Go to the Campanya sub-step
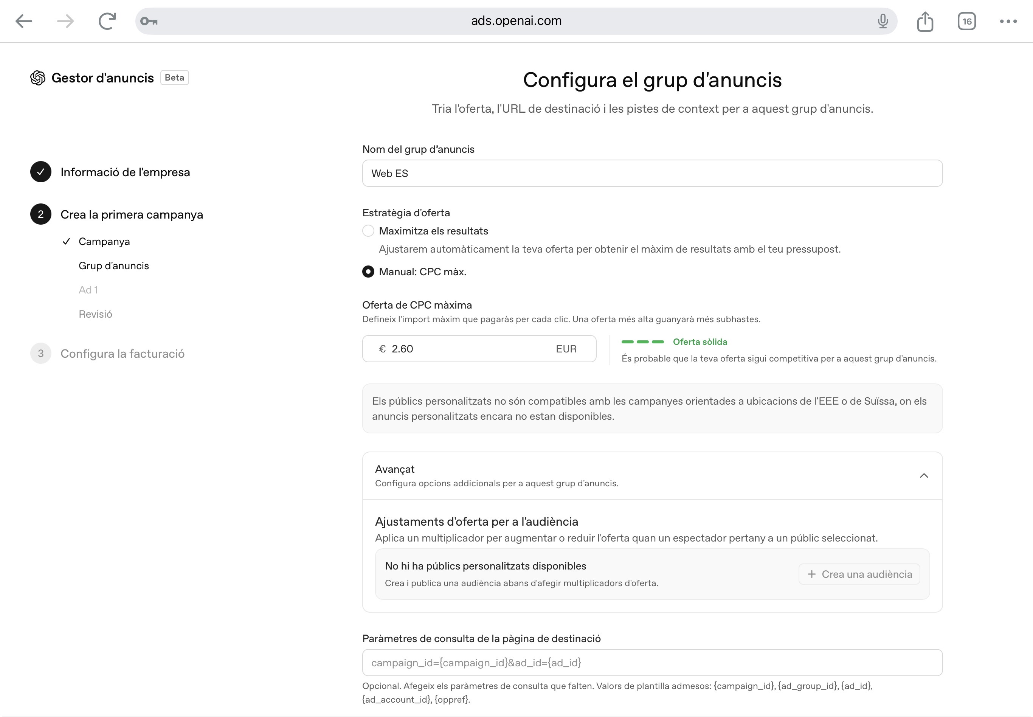1033x717 pixels. pos(104,242)
